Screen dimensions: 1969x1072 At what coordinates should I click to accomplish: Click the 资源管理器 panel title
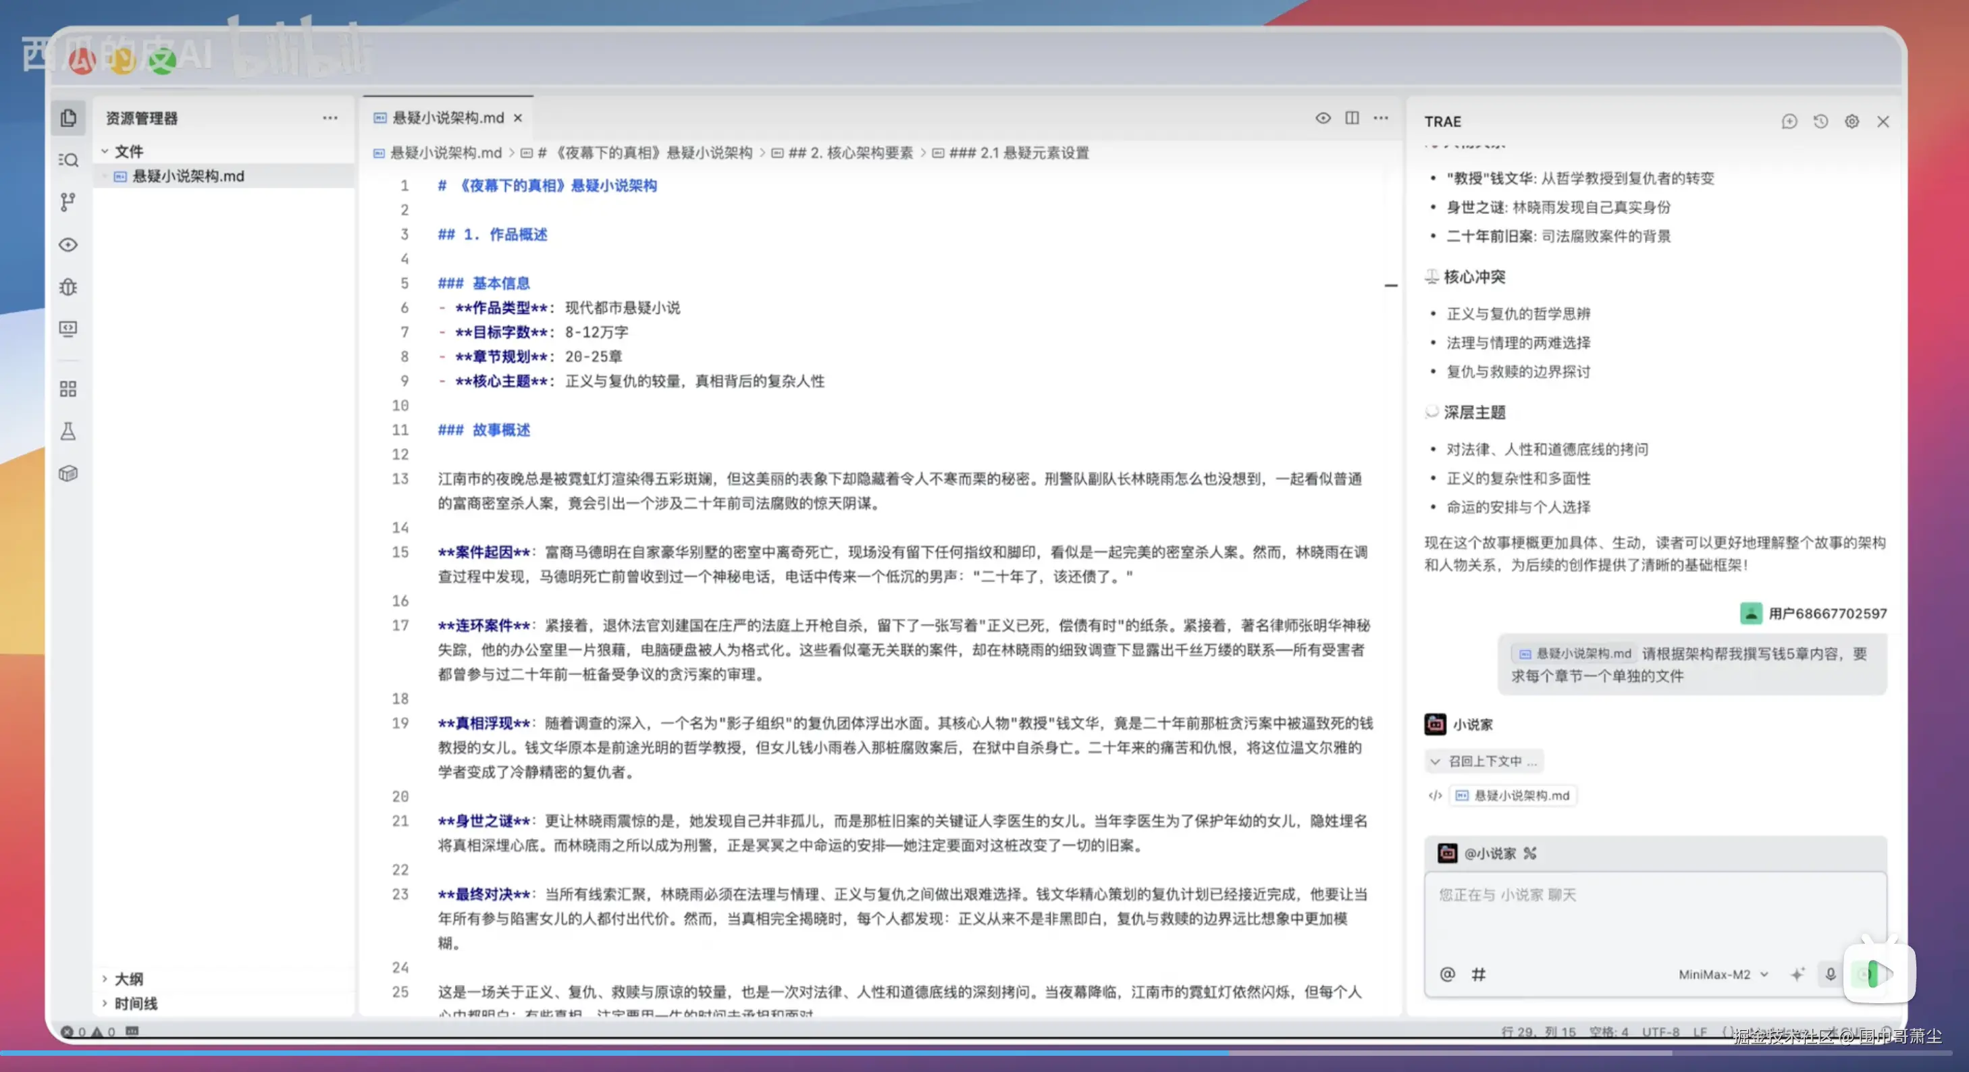pos(141,117)
